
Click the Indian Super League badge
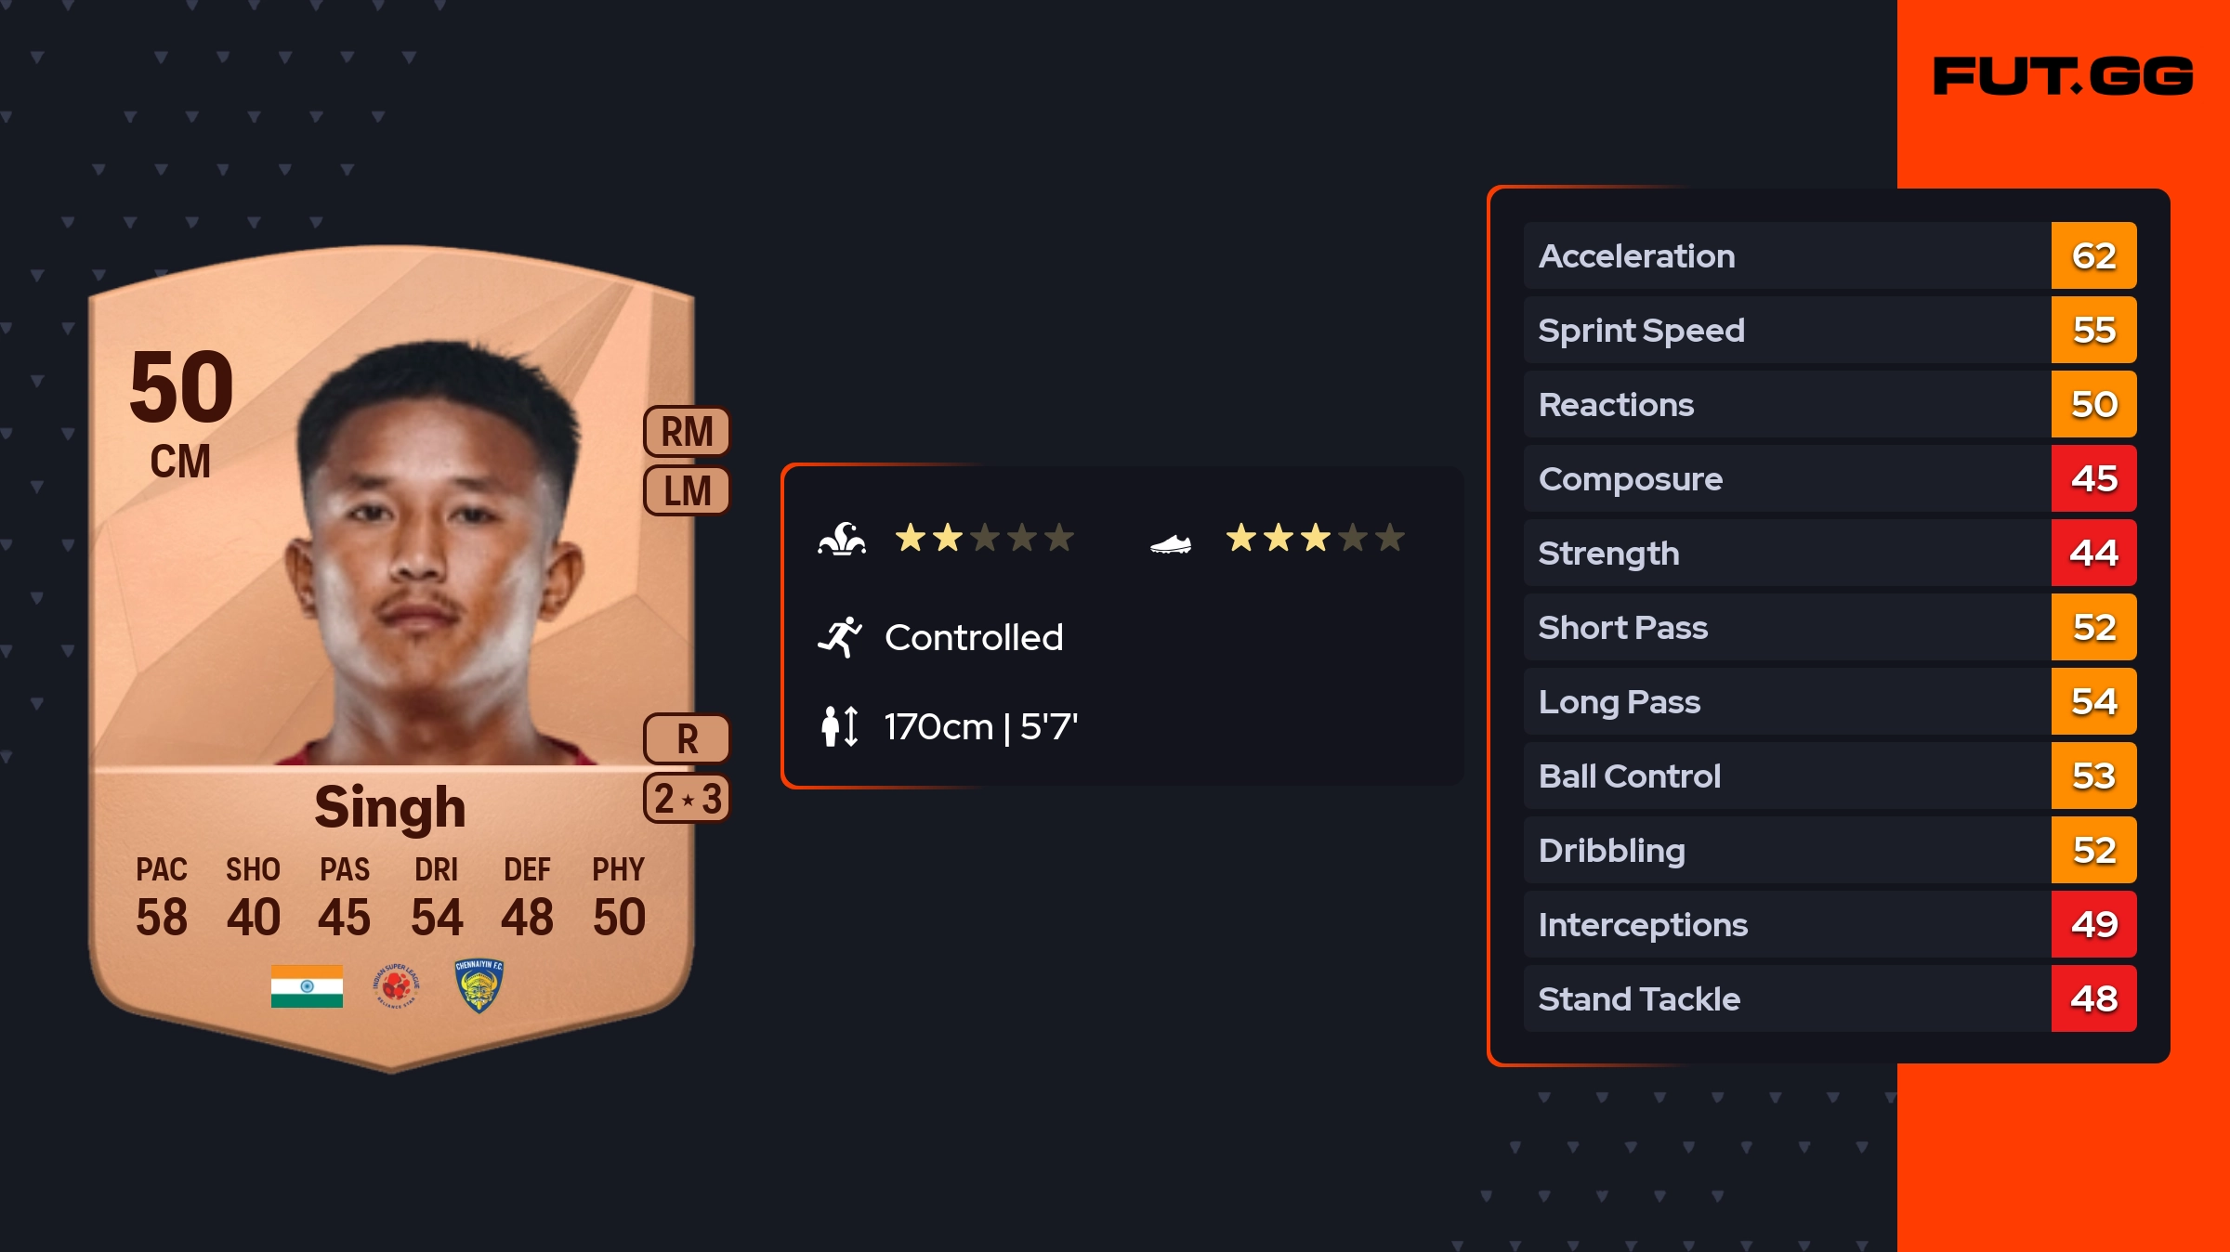[397, 985]
